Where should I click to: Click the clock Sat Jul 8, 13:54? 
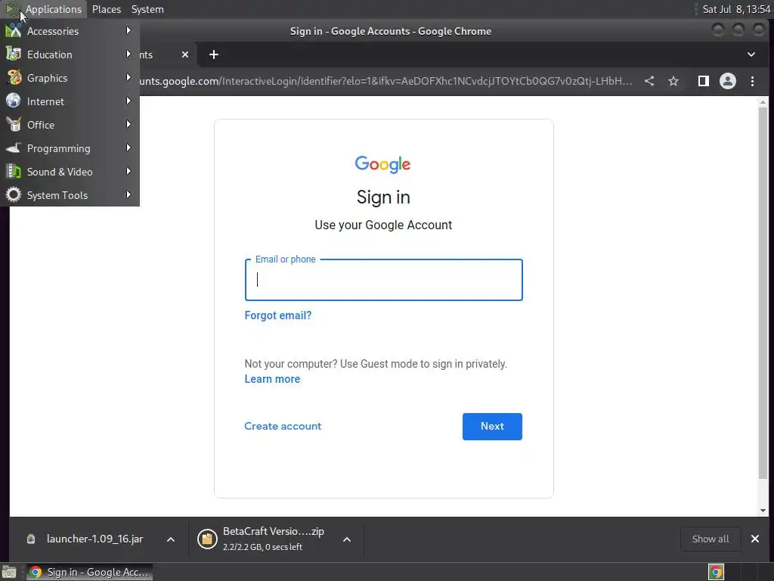pyautogui.click(x=736, y=9)
